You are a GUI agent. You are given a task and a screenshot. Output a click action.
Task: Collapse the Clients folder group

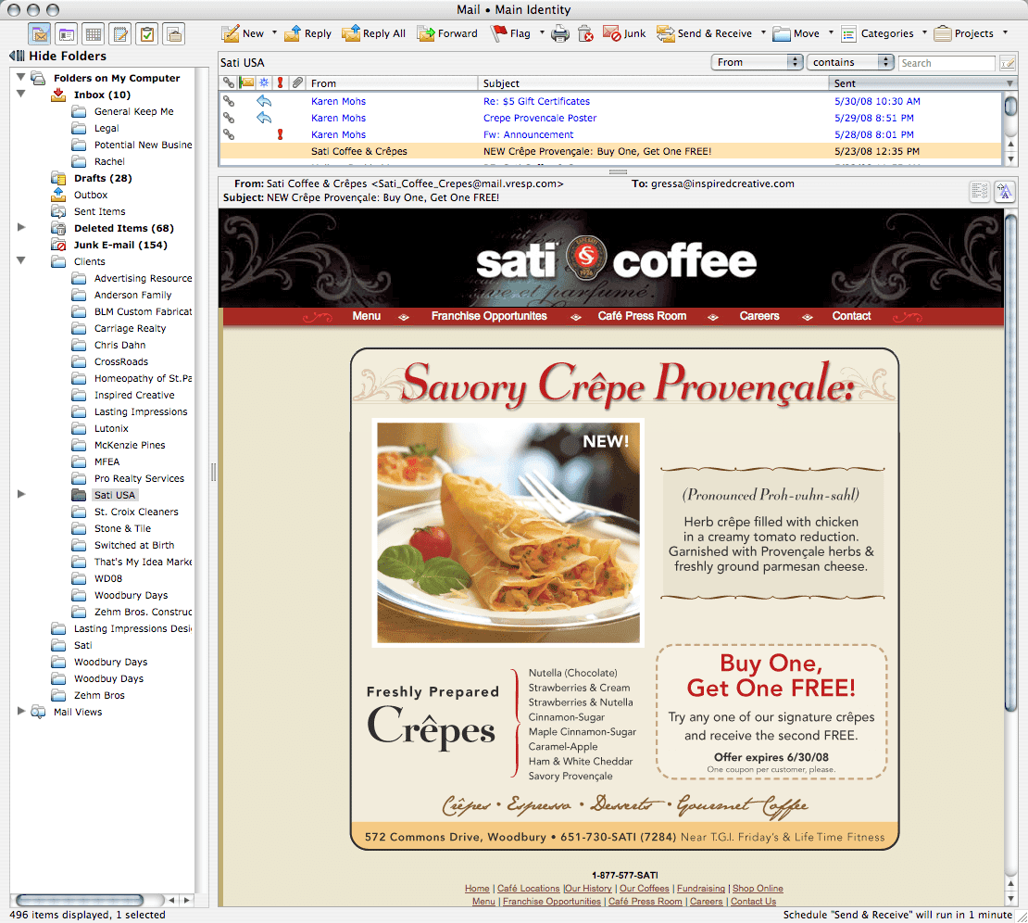[x=22, y=261]
